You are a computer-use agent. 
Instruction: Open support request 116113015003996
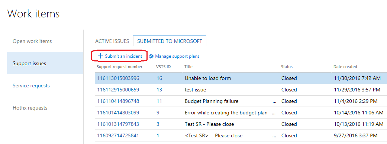[x=118, y=78]
